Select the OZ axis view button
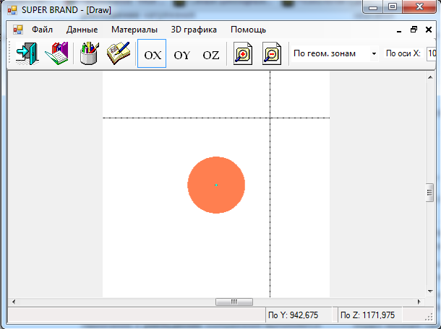 click(211, 55)
